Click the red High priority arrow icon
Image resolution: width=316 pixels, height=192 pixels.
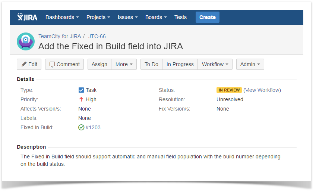click(x=81, y=99)
